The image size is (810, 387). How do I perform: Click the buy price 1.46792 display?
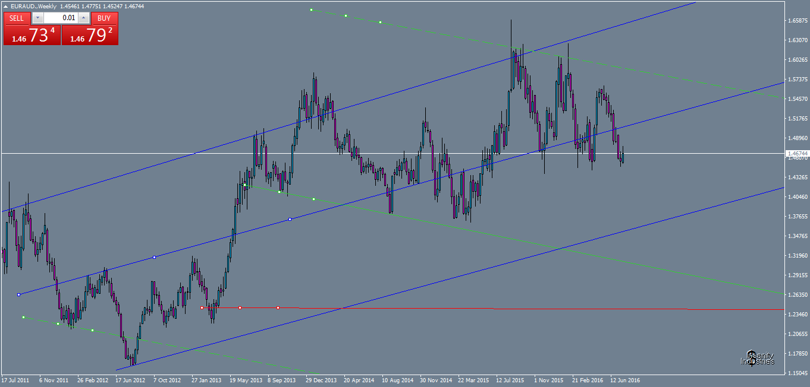click(x=89, y=34)
